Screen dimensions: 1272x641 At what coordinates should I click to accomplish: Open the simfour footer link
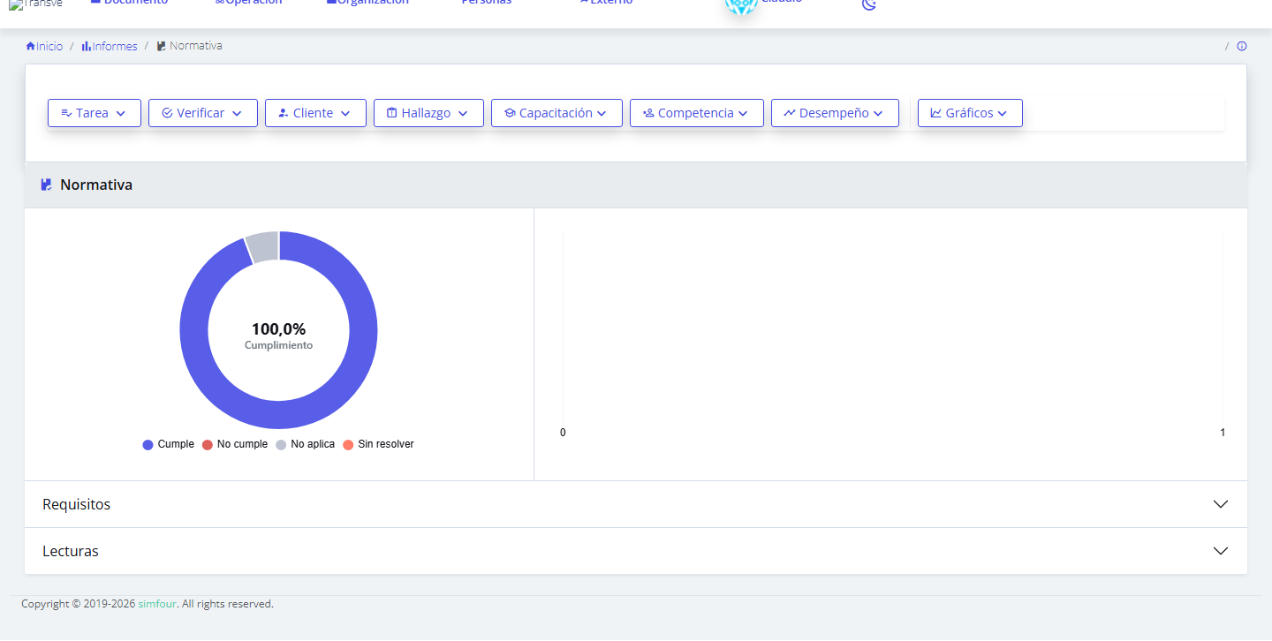(x=157, y=604)
